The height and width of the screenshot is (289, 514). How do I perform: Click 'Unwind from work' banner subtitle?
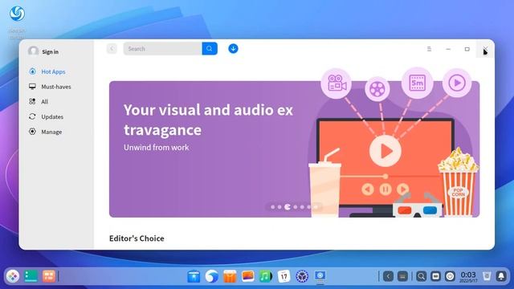pos(157,148)
